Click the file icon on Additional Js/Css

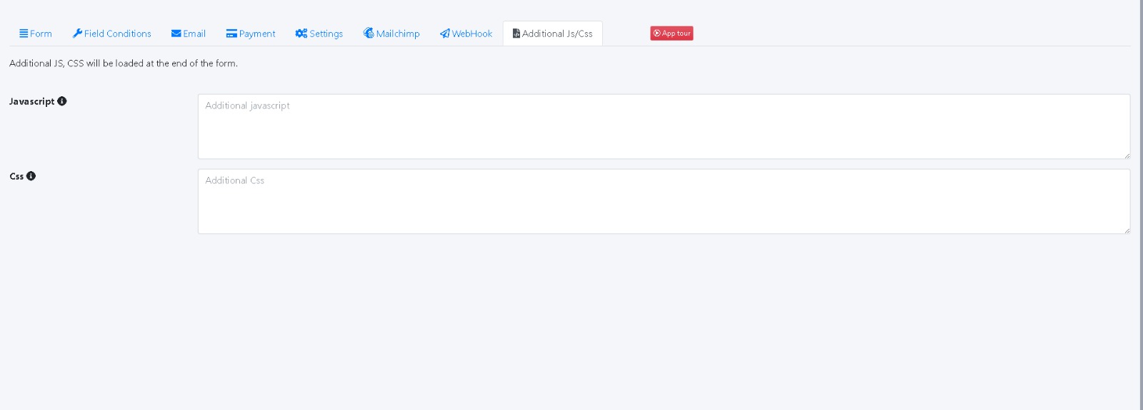516,34
